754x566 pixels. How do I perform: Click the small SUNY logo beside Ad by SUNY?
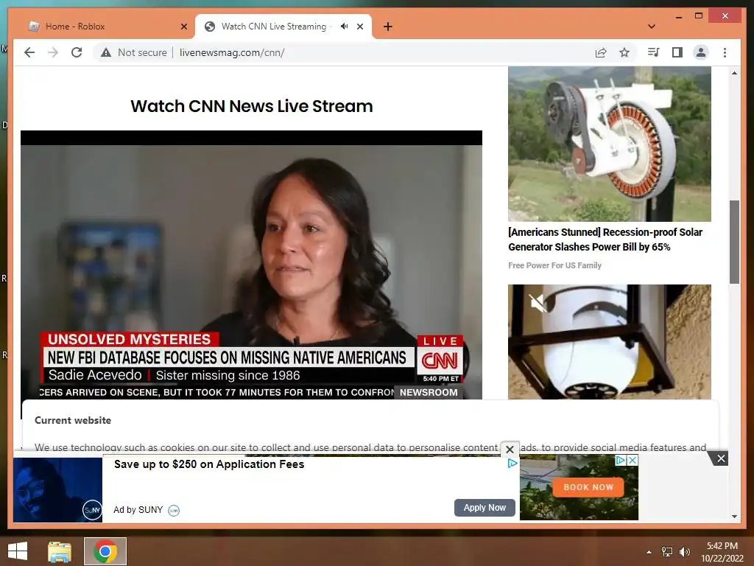pos(174,510)
